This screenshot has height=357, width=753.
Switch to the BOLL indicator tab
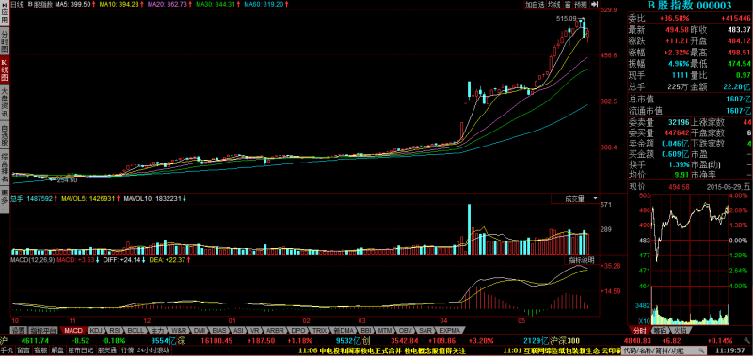[x=135, y=330]
